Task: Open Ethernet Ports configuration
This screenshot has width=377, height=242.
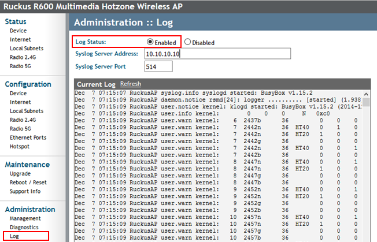Action: coord(28,138)
